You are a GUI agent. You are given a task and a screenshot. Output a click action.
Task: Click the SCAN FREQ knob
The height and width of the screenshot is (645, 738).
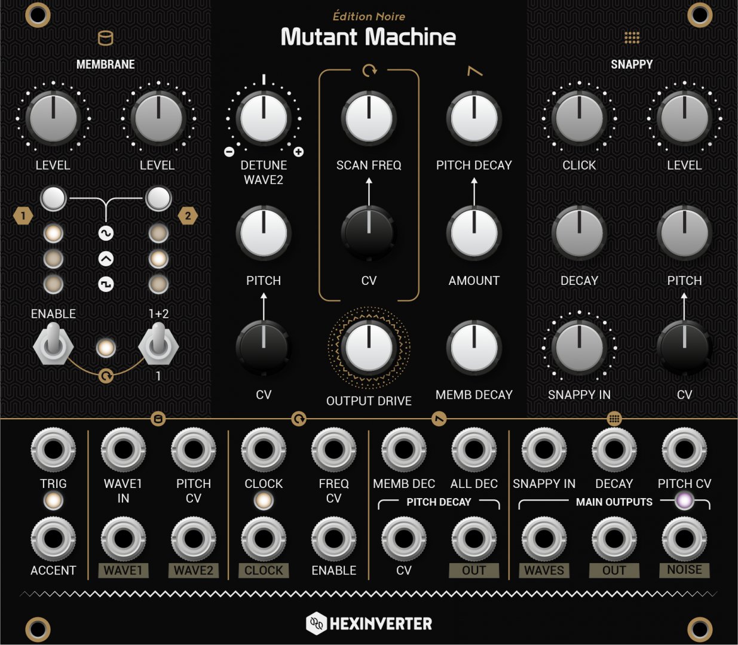click(369, 118)
